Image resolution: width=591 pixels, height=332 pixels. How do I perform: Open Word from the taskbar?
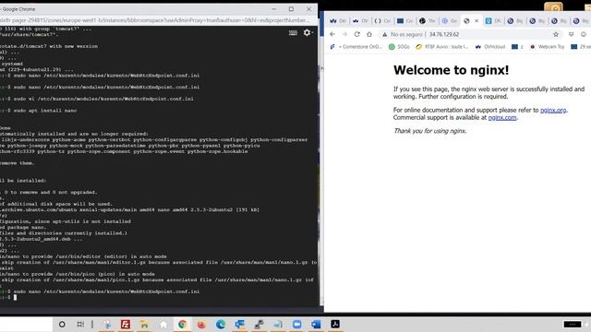tap(316, 324)
